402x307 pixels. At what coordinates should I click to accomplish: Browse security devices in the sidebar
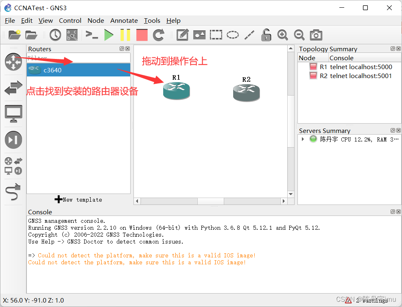[x=13, y=140]
